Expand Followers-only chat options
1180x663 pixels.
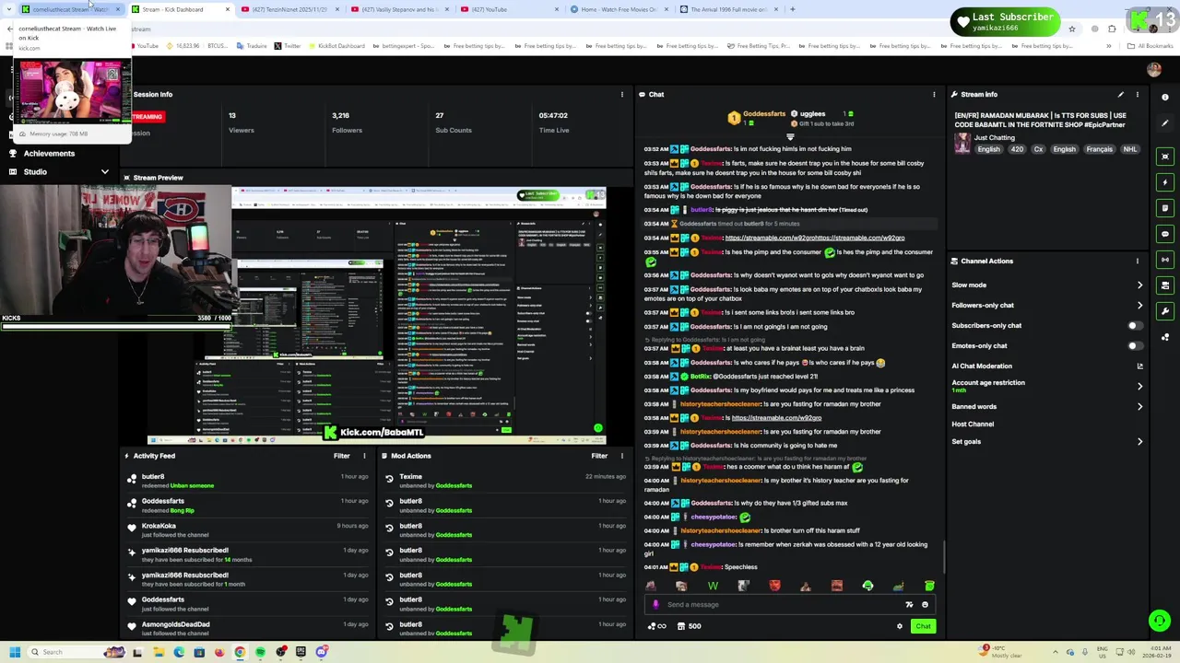pyautogui.click(x=1139, y=306)
